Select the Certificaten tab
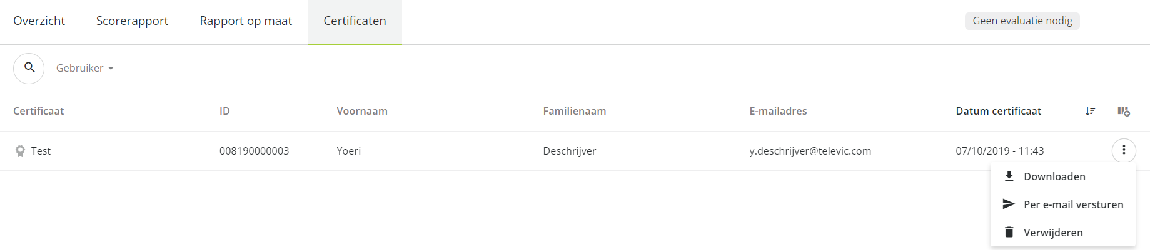The height and width of the screenshot is (250, 1150). [x=355, y=21]
